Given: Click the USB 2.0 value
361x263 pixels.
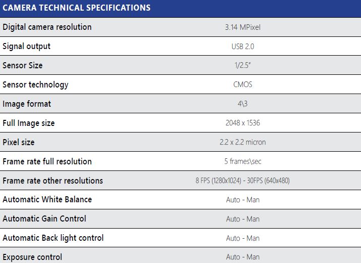Looking at the screenshot, I should [x=243, y=47].
